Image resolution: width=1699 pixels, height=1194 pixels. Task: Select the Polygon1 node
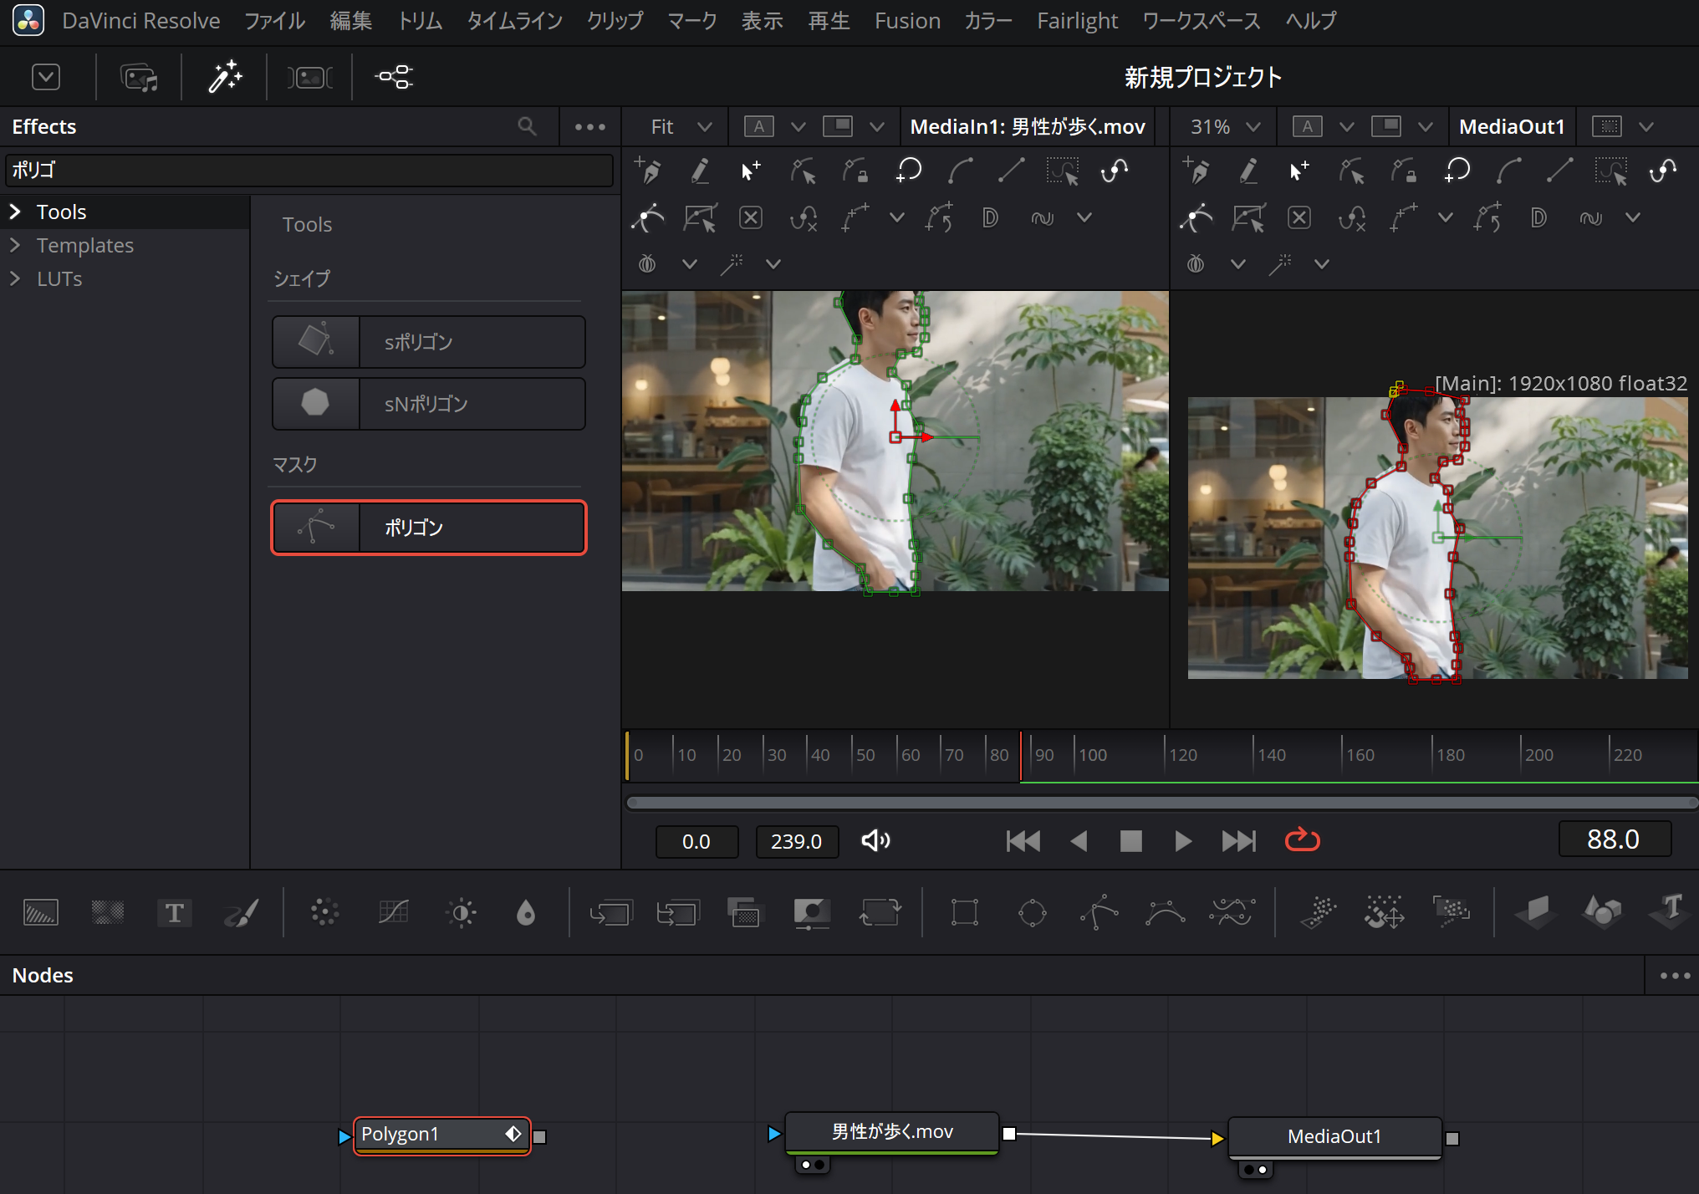tap(442, 1135)
